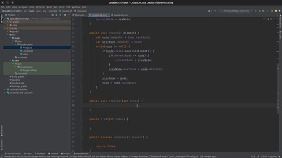The height and width of the screenshot is (158, 282).
Task: Open the VCS menu
Action: pos(68,7)
